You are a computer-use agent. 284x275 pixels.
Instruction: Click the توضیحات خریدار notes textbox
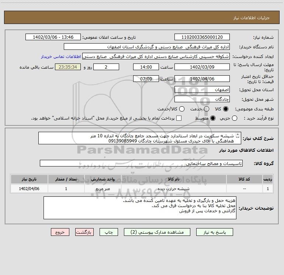point(140,208)
